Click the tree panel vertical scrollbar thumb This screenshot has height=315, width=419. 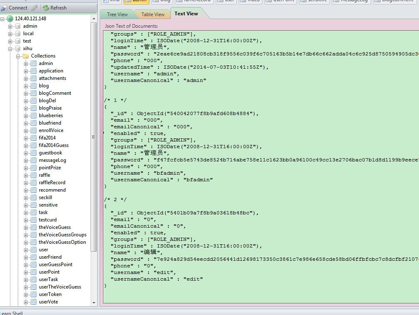[x=94, y=137]
